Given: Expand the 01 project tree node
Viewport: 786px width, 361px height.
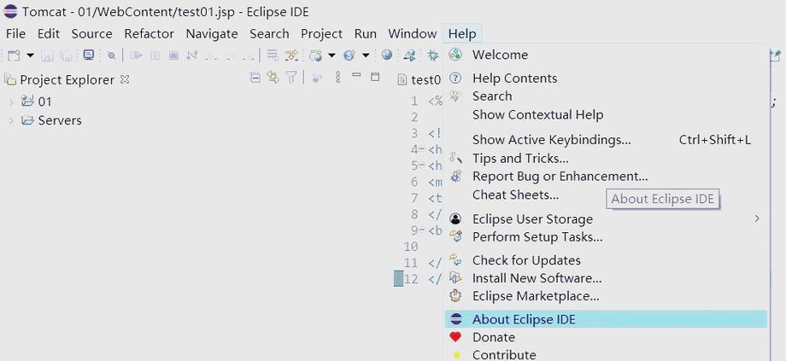Looking at the screenshot, I should pos(11,102).
